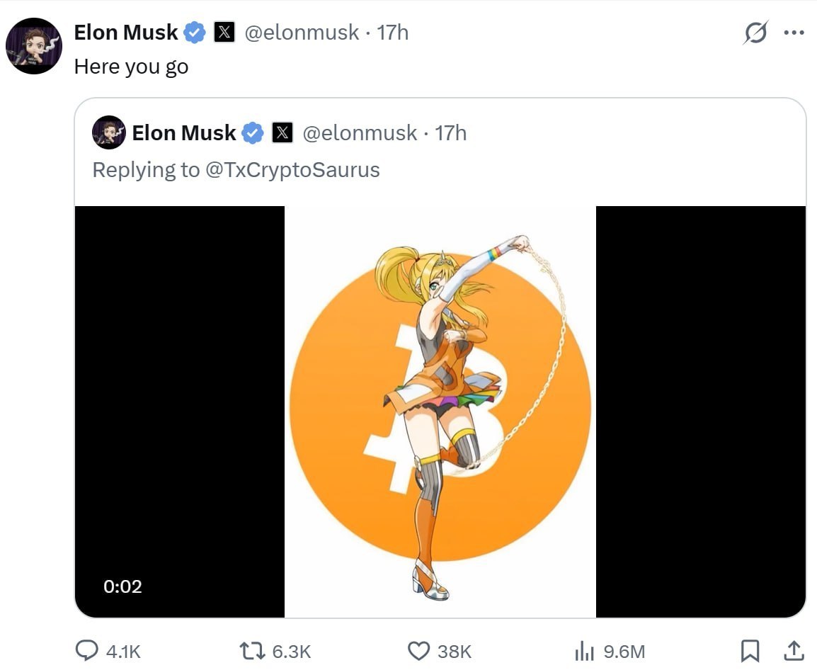Open the @TxCryptoSaurus mention link

click(292, 170)
